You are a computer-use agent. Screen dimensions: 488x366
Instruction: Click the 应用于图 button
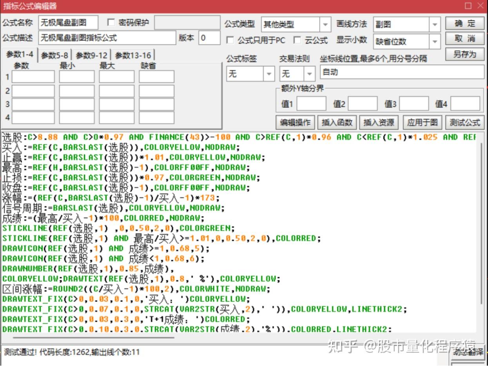pos(422,123)
